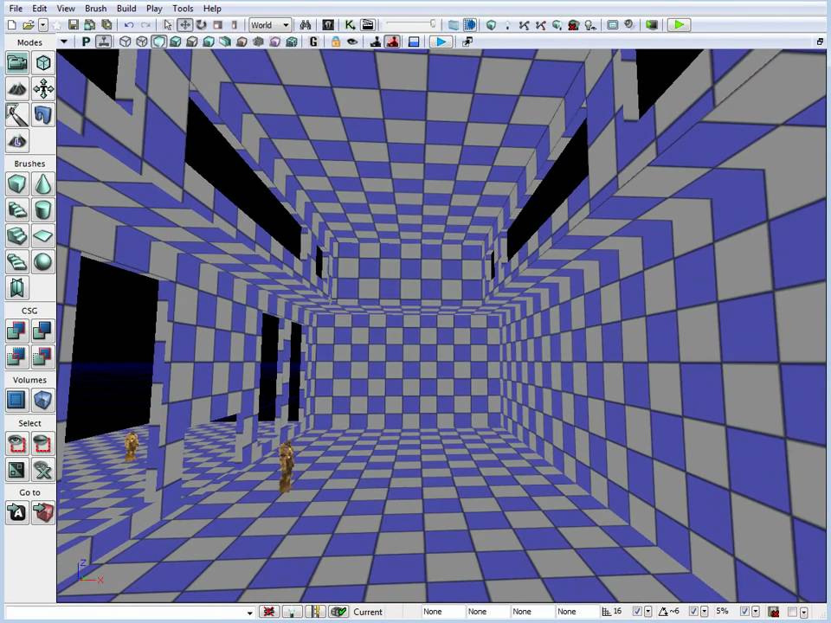This screenshot has width=831, height=623.
Task: Open the viewport options dropdown arrow
Action: (x=64, y=42)
